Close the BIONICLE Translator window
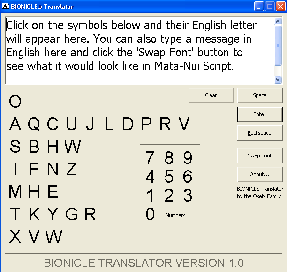The image size is (287, 272). coord(280,7)
